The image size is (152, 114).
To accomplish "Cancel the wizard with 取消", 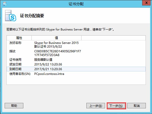I will pyautogui.click(x=136, y=106).
